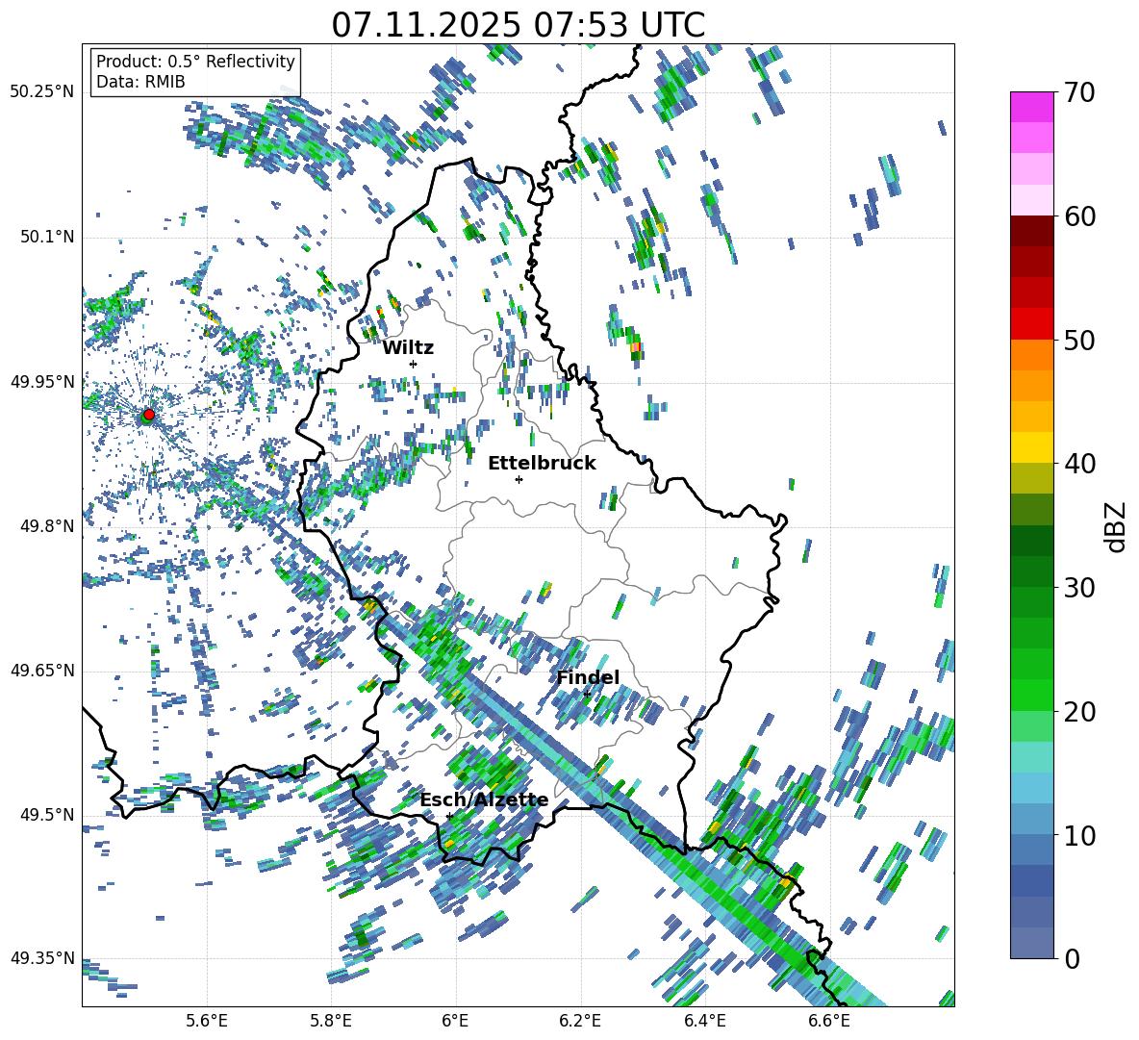This screenshot has width=1139, height=1040.
Task: Click the 5.6°E longitude label
Action: 207,1021
